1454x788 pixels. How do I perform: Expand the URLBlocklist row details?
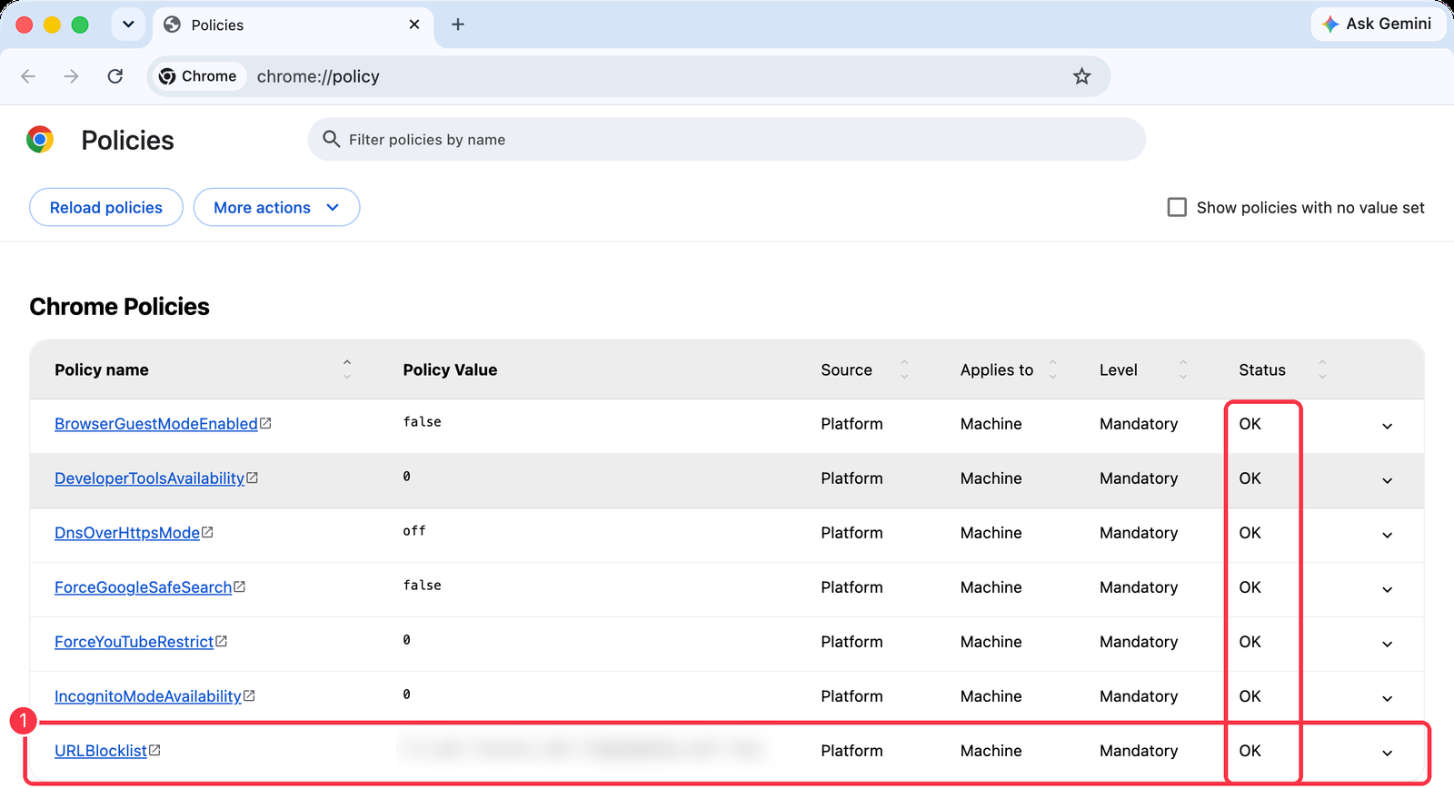tap(1388, 753)
